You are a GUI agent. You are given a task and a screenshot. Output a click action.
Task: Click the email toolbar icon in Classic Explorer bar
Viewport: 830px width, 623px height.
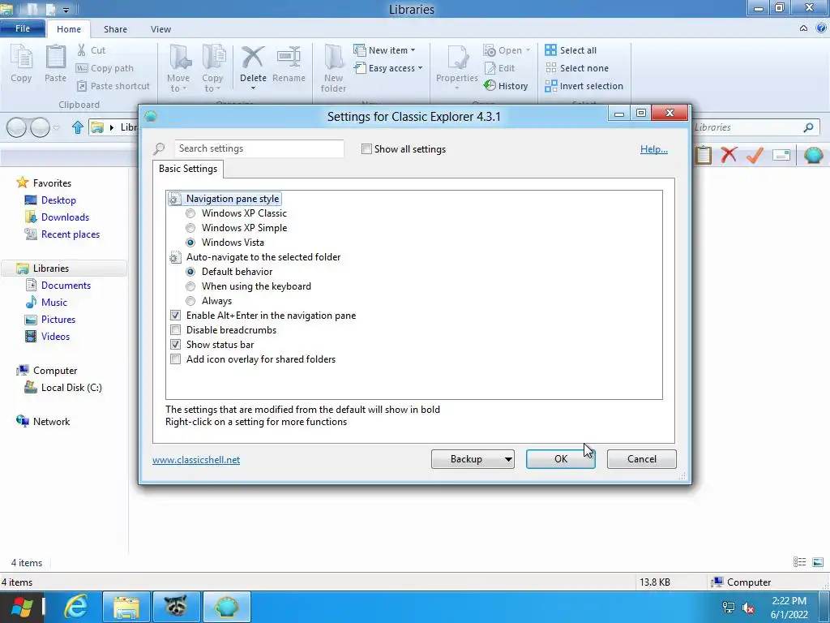(x=781, y=155)
